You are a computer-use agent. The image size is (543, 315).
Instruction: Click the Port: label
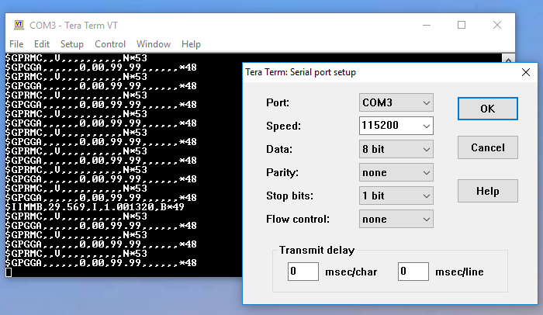pos(278,102)
